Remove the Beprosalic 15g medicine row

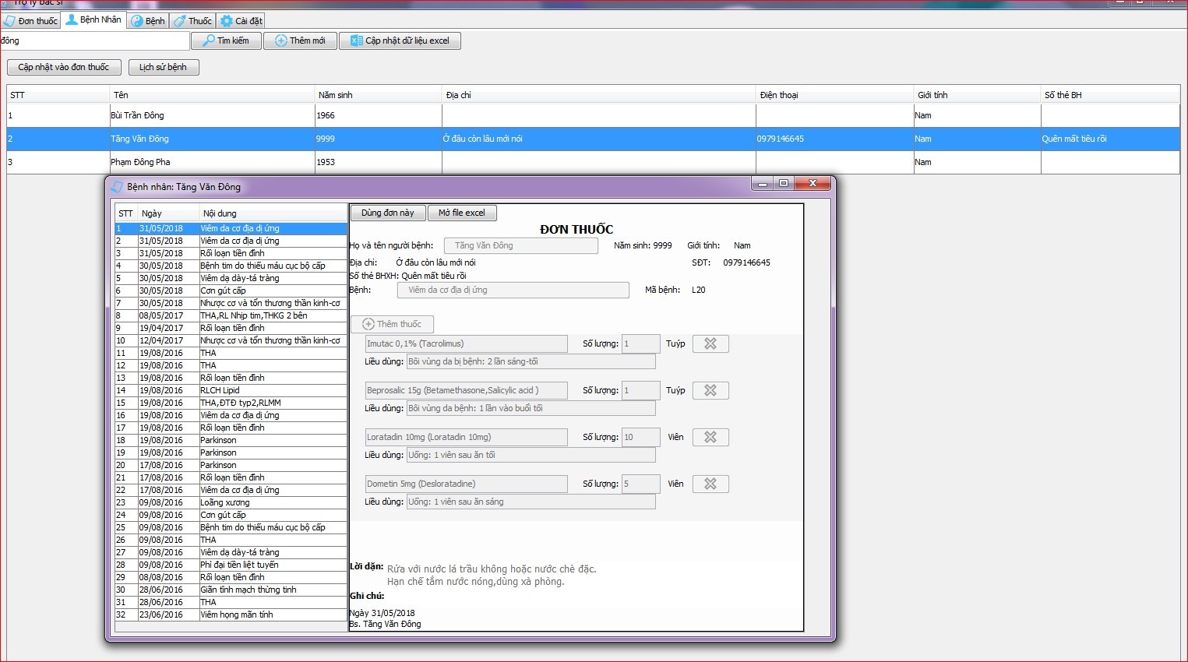(x=710, y=390)
